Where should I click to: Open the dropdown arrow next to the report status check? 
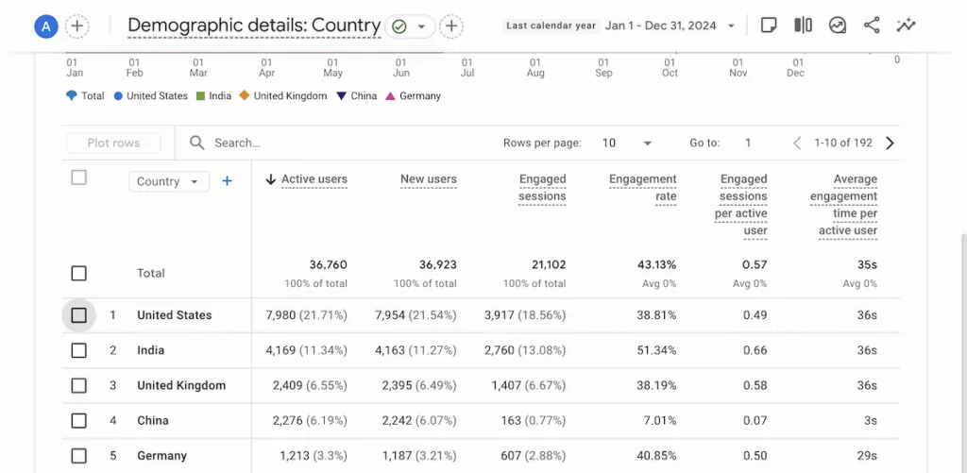click(x=422, y=26)
